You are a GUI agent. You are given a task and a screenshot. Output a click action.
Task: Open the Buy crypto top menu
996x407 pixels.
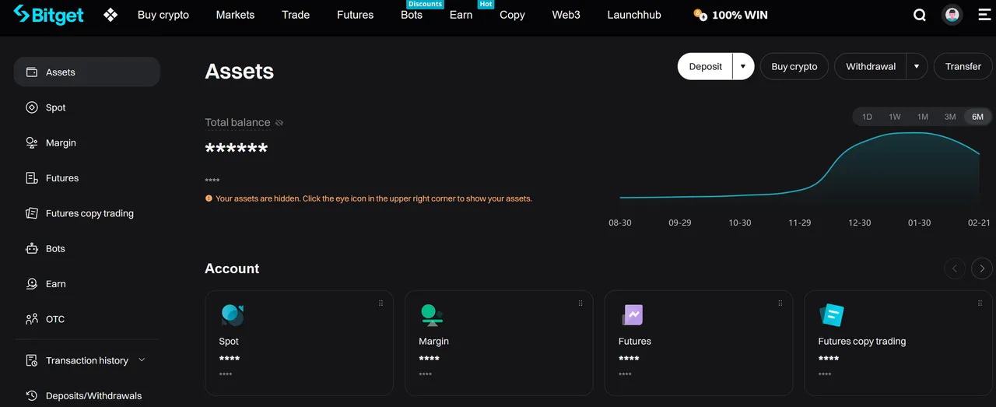tap(163, 15)
